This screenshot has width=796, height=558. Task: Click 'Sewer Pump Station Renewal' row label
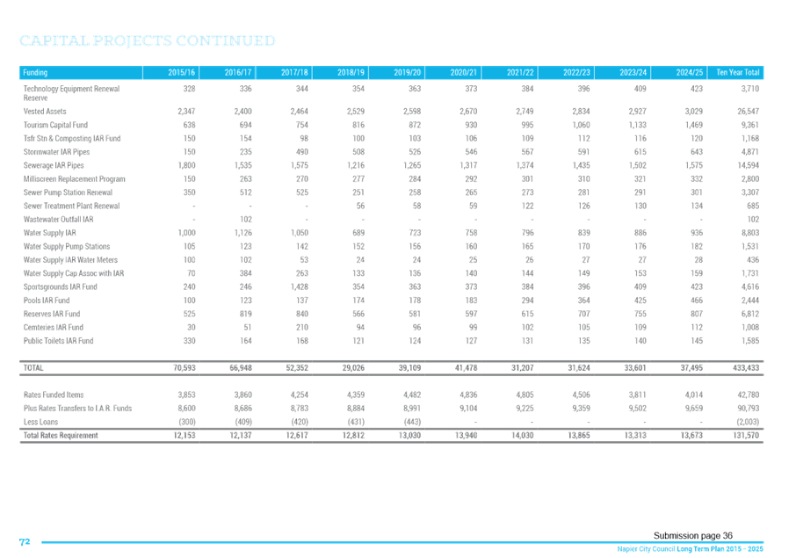point(68,192)
